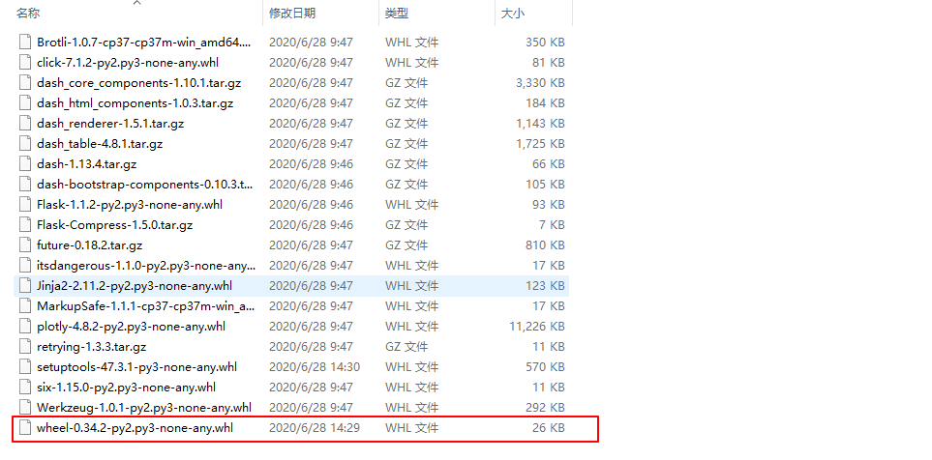
Task: Select dash-bootstrap-components-0.10.3 file name
Action: coord(145,184)
